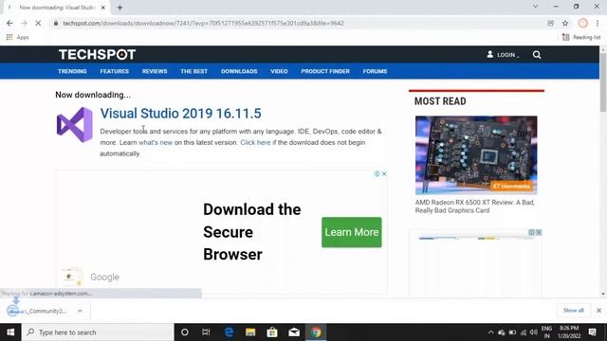Open the REVIEWS section
607x341 pixels.
[x=155, y=72]
